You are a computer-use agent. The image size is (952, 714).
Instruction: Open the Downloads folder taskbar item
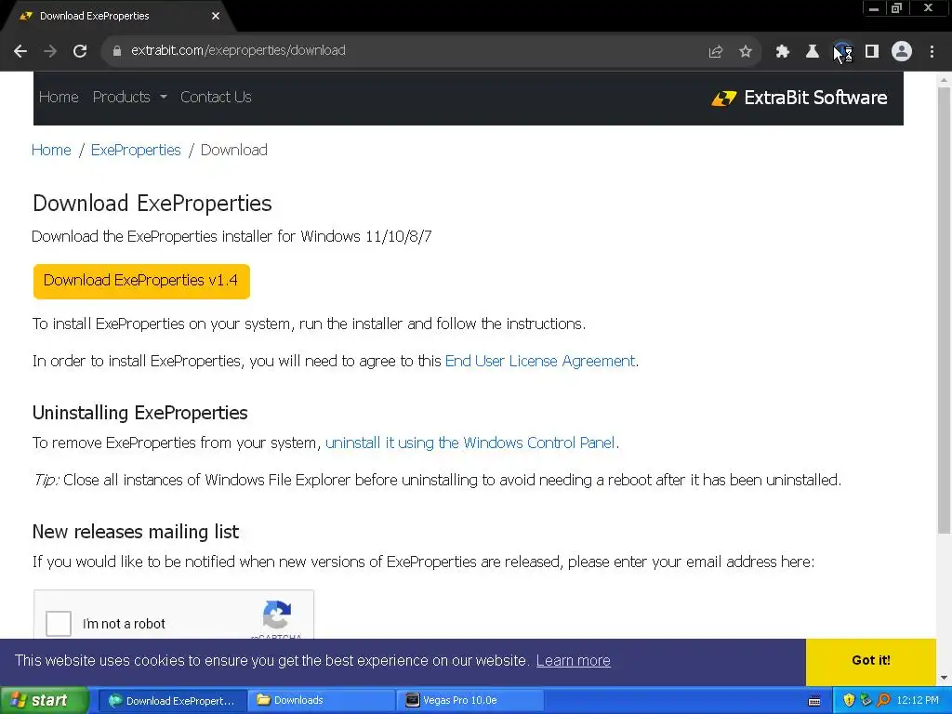click(321, 701)
